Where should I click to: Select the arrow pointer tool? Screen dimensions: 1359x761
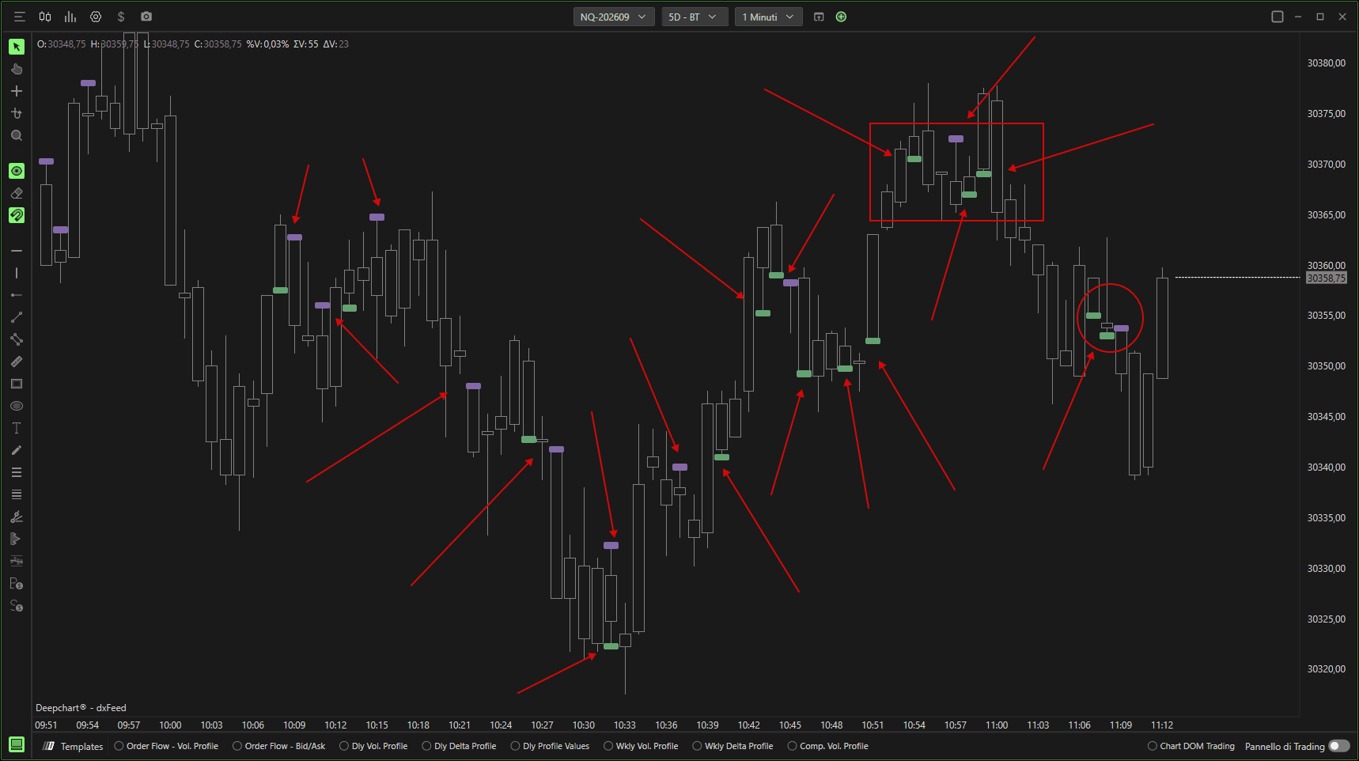(17, 47)
